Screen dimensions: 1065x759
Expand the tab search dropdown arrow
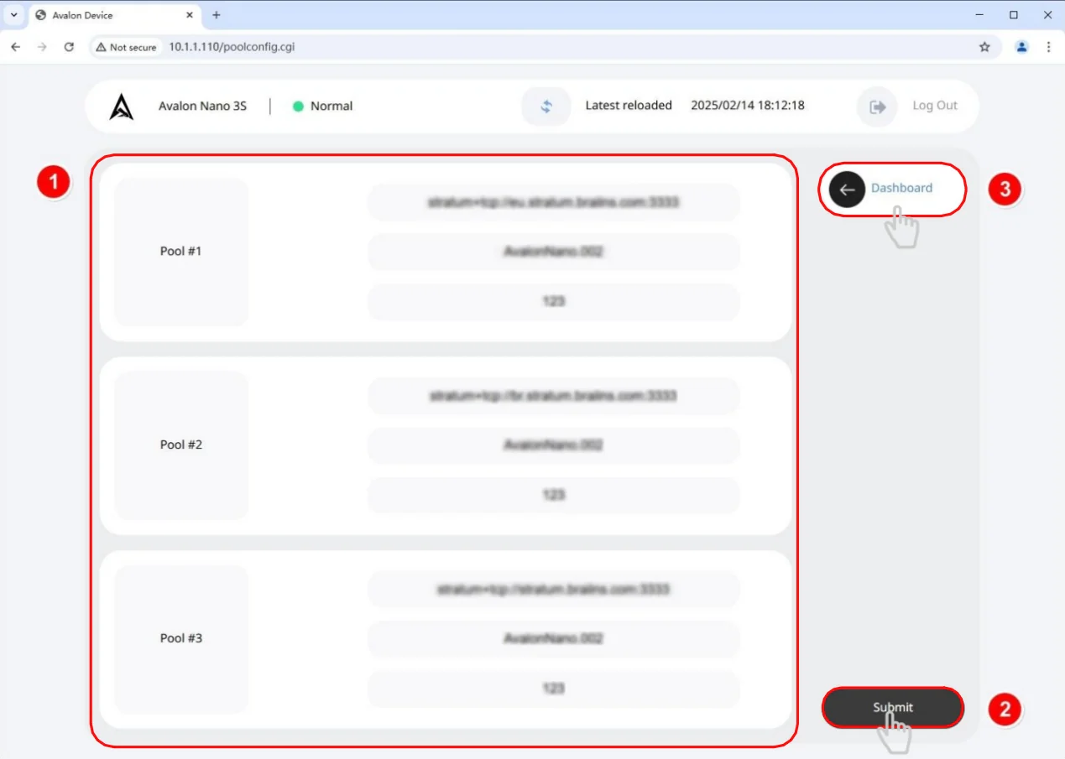coord(13,15)
